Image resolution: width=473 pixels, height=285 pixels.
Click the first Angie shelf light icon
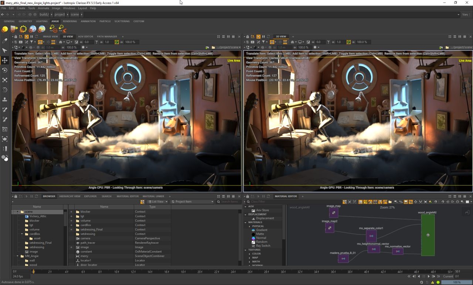[5, 29]
